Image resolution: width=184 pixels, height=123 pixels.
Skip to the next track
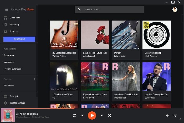(x=102, y=115)
